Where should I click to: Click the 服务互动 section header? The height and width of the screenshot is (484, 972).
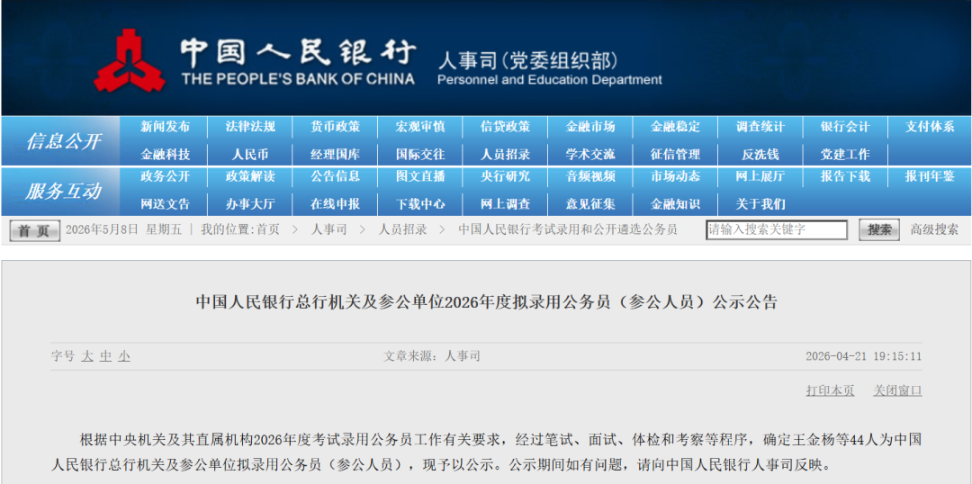point(63,191)
